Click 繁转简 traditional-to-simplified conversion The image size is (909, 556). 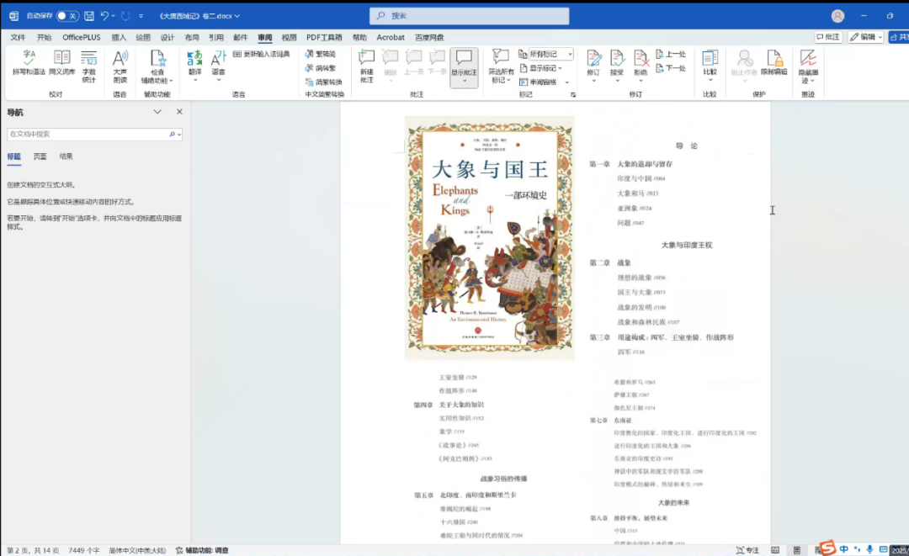click(x=320, y=54)
